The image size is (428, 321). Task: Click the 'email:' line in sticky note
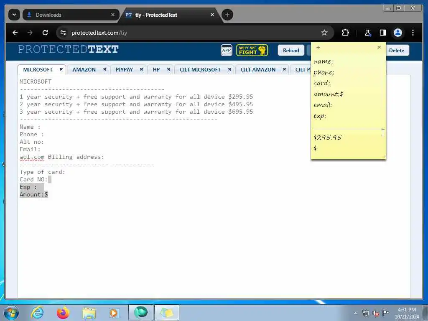tap(323, 105)
